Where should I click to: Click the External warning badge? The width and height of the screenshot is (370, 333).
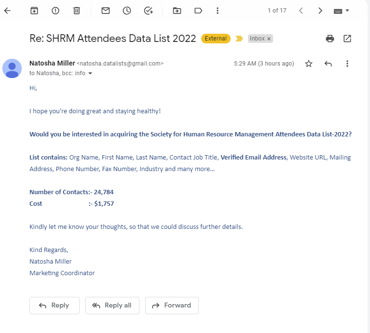[216, 39]
